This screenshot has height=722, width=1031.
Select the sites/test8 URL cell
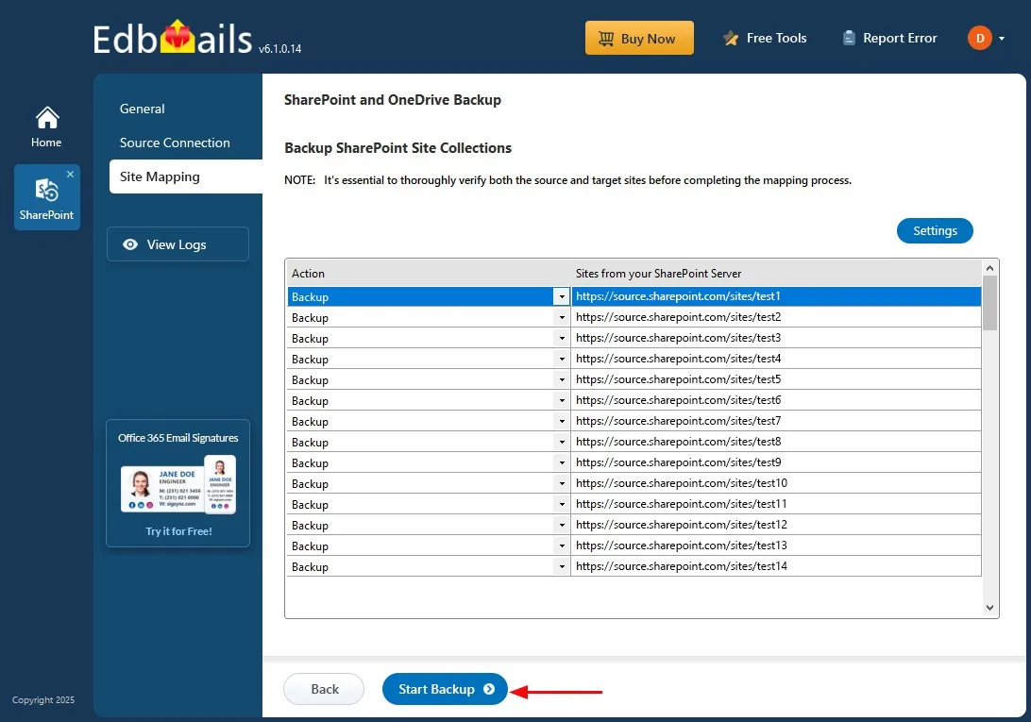tap(776, 442)
